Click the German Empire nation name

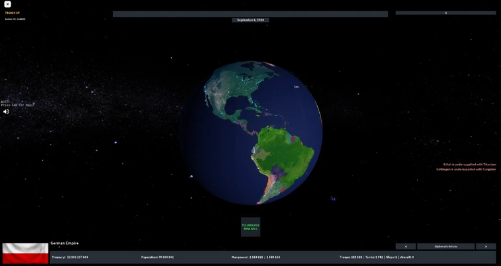[64, 243]
